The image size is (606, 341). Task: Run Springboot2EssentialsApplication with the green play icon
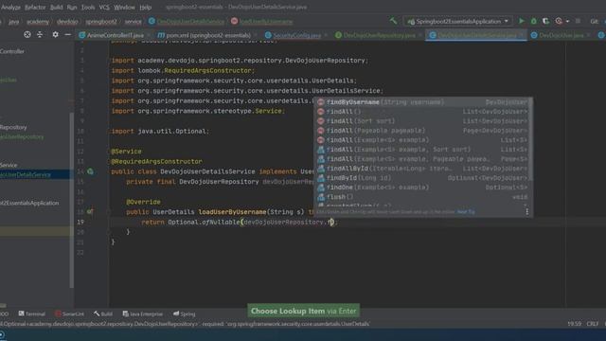point(522,21)
